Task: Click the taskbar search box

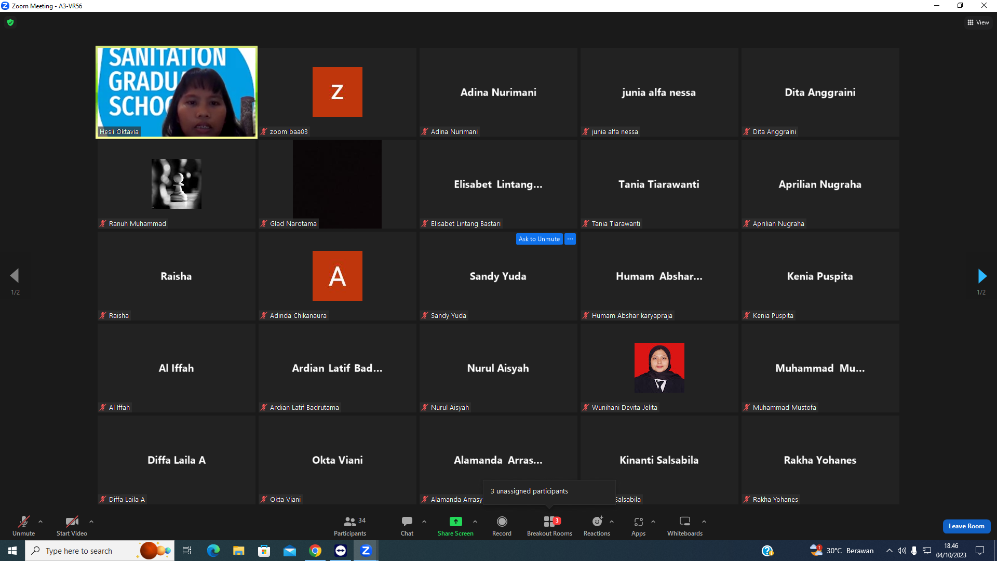Action: click(99, 551)
